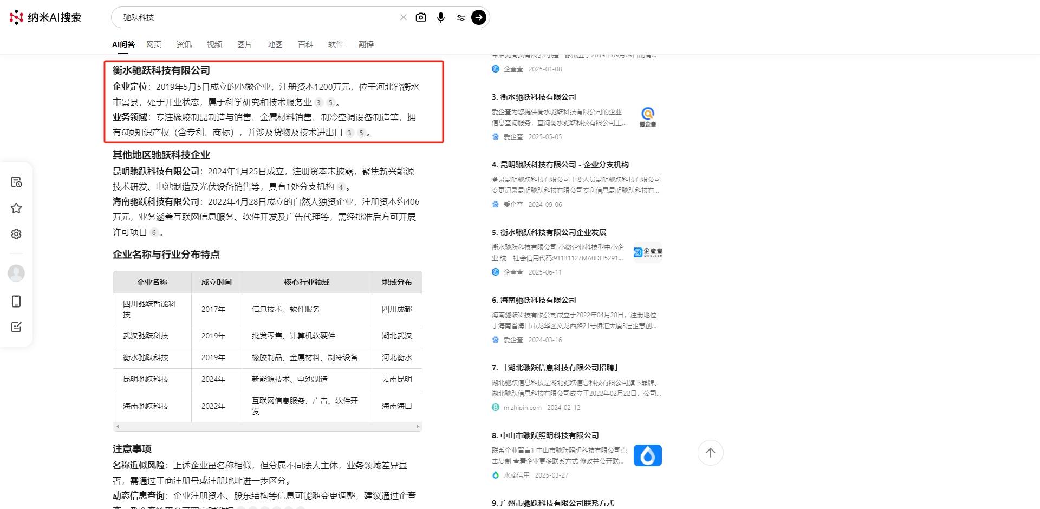Viewport: 1040px width, 509px height.
Task: Open camera image search
Action: [421, 17]
